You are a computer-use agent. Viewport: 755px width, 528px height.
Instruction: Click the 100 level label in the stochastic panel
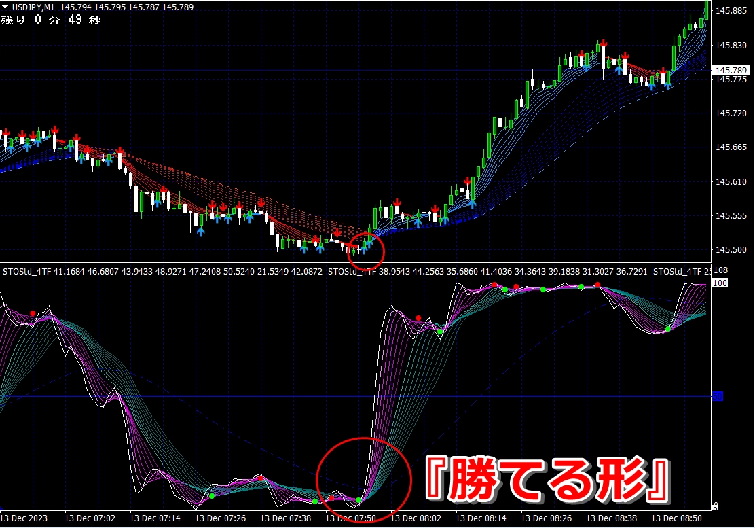click(x=720, y=283)
